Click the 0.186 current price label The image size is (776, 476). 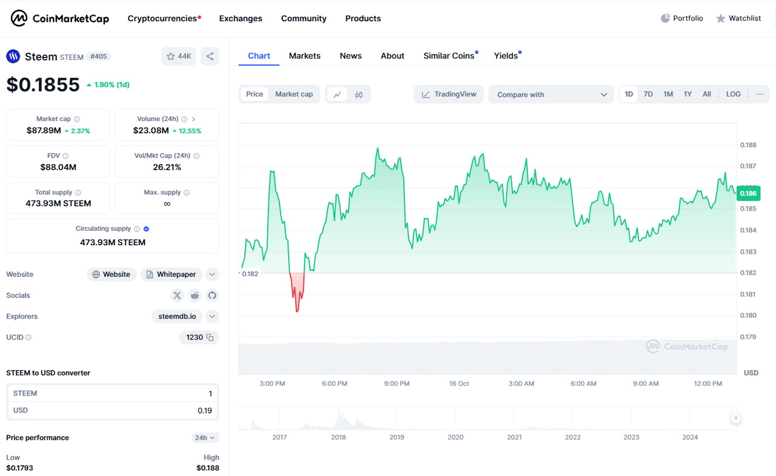coord(749,193)
